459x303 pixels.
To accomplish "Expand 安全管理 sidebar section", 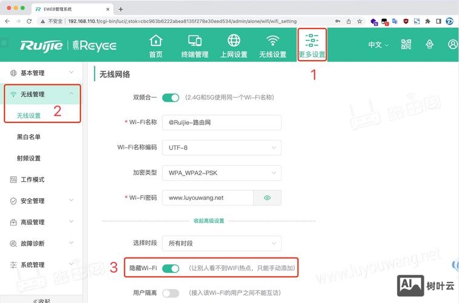I will tap(42, 201).
